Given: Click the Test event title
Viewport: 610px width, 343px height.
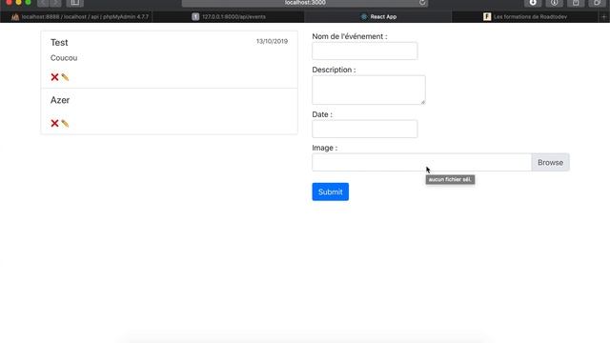Looking at the screenshot, I should pyautogui.click(x=59, y=42).
